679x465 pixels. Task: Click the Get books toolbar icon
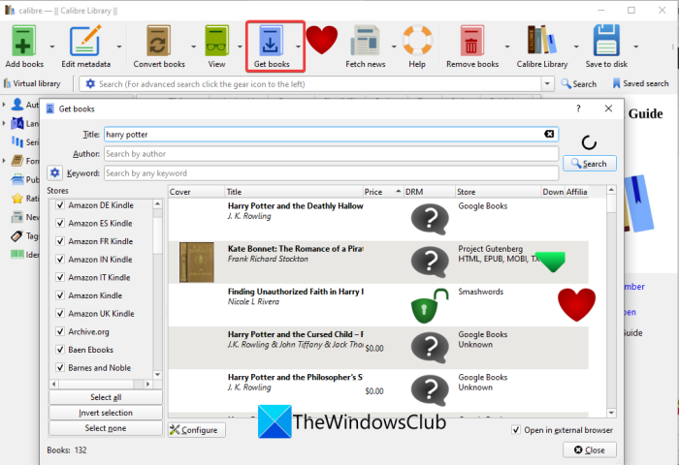click(x=271, y=41)
